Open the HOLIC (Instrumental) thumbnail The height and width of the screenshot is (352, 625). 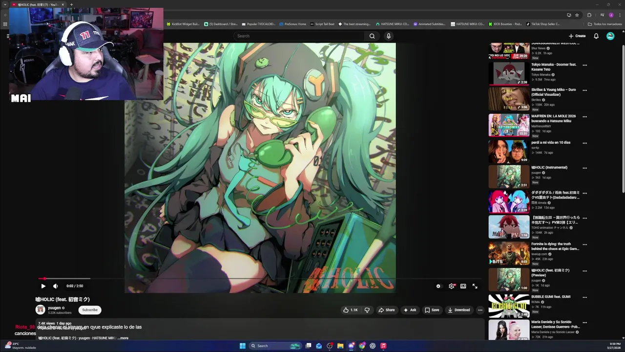(509, 176)
